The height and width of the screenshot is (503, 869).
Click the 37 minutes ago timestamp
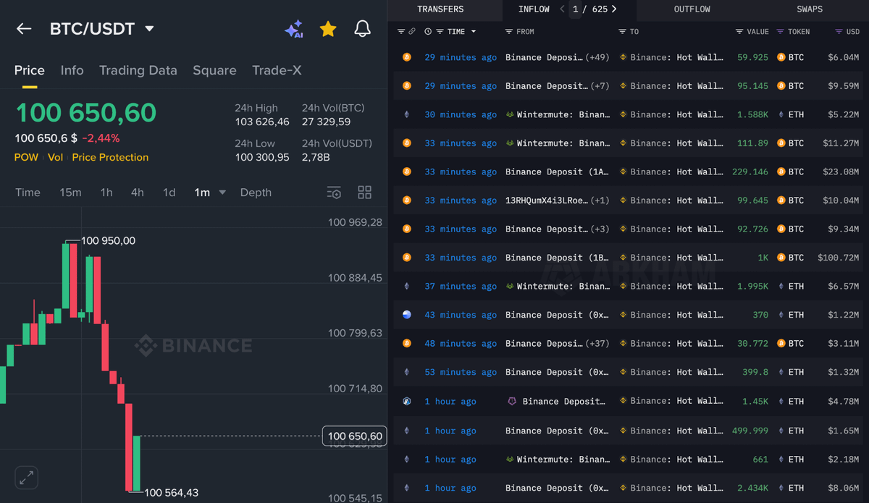coord(461,287)
